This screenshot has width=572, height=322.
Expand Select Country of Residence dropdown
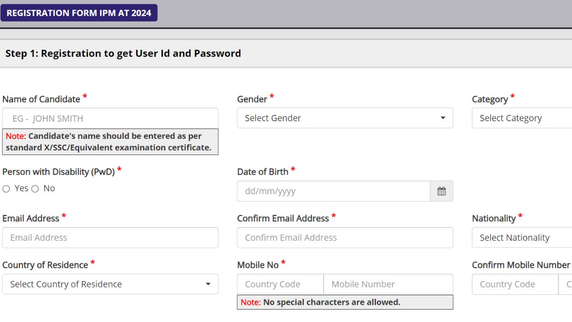point(110,284)
